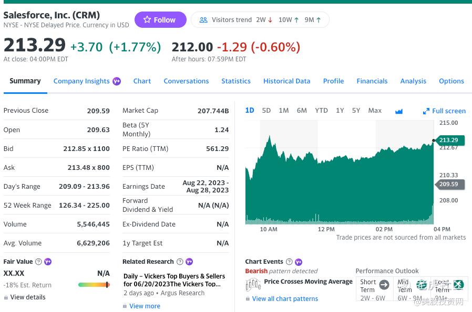Click the Chart Events help question icon
The height and width of the screenshot is (312, 472).
tap(289, 262)
